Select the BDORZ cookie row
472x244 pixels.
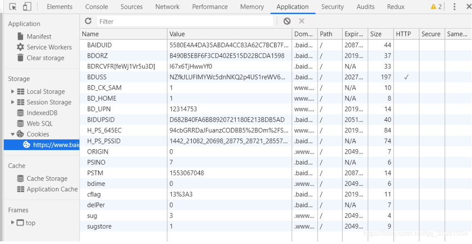pos(276,56)
